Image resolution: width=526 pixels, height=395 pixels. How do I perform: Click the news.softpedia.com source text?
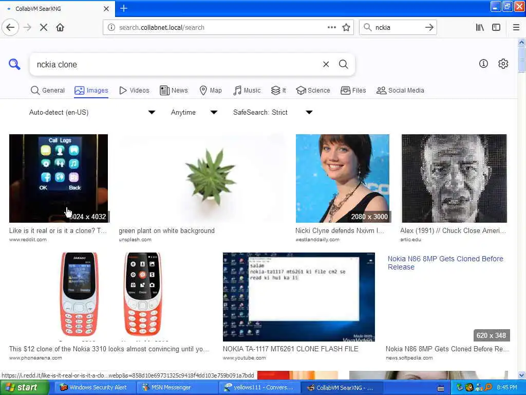[409, 358]
